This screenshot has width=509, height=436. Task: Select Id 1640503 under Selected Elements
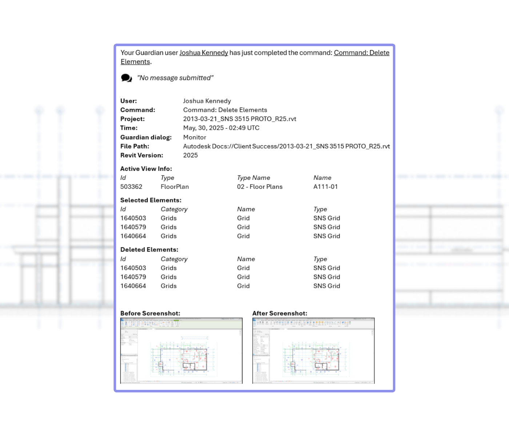click(133, 218)
